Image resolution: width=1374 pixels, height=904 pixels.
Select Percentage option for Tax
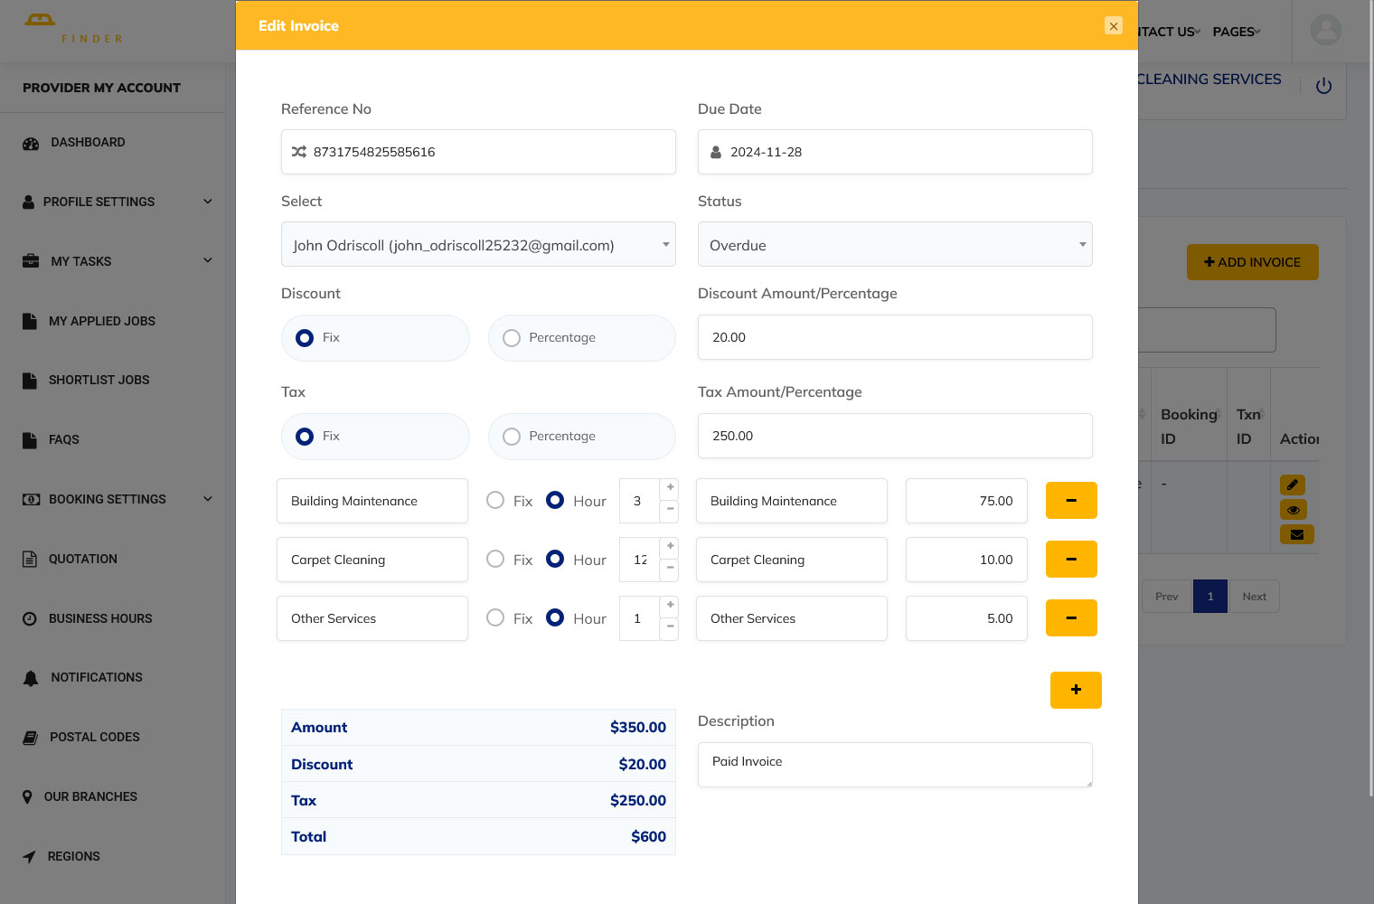(x=512, y=437)
